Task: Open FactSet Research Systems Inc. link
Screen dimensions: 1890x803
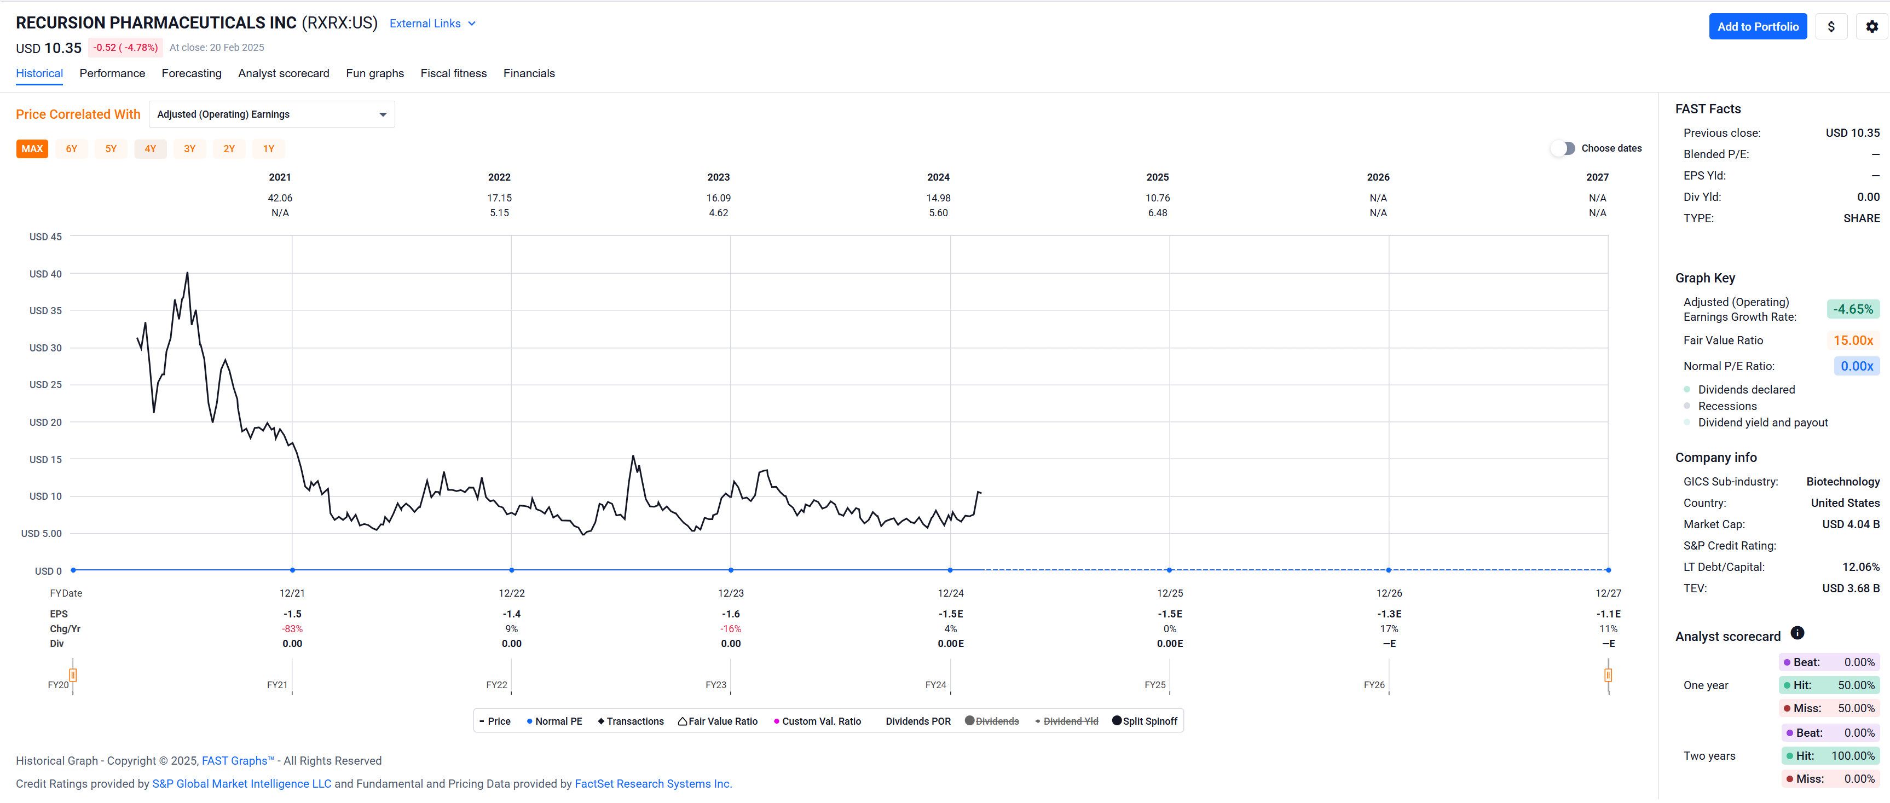Action: (653, 784)
